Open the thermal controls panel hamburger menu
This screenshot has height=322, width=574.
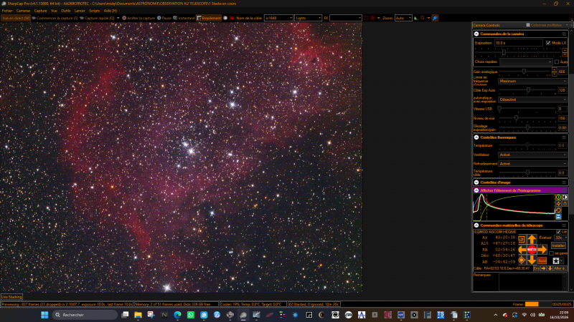click(x=564, y=137)
